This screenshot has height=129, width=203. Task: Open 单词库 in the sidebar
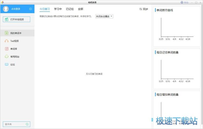17,49
